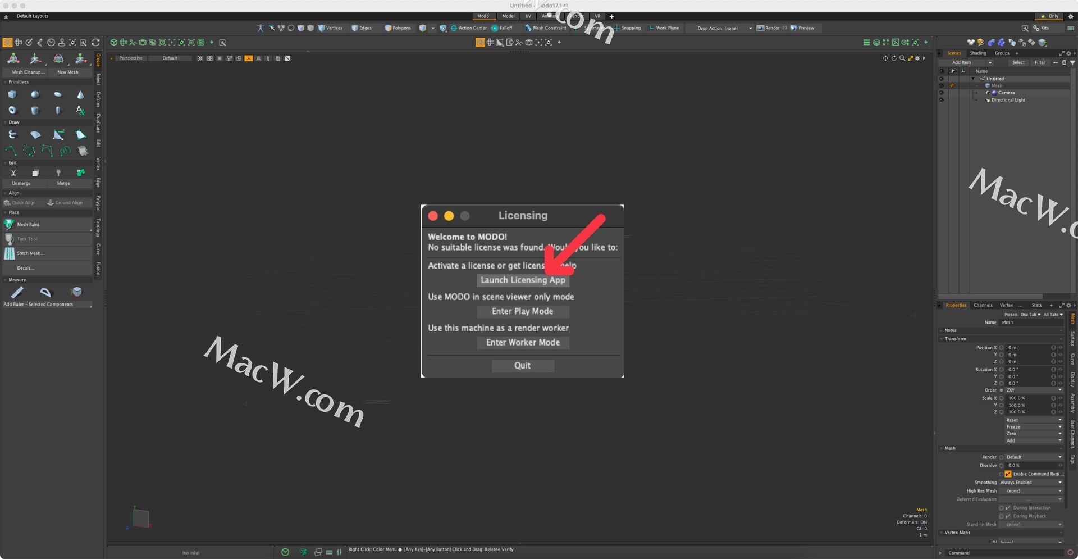Image resolution: width=1078 pixels, height=559 pixels.
Task: Open the Deform vertical tab
Action: [98, 99]
